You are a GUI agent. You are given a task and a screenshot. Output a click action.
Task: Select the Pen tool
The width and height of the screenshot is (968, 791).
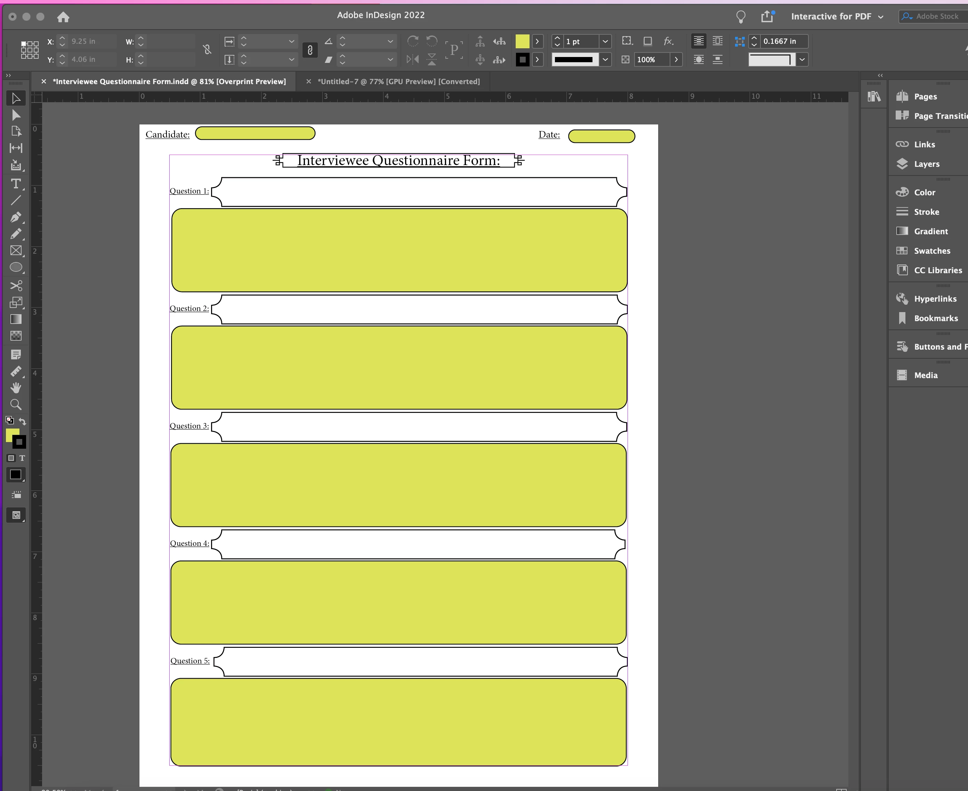(x=16, y=217)
